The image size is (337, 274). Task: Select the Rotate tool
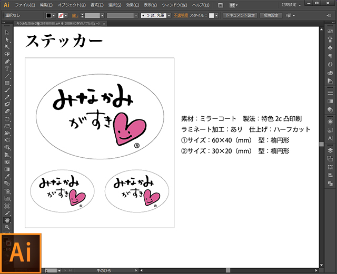point(7,119)
